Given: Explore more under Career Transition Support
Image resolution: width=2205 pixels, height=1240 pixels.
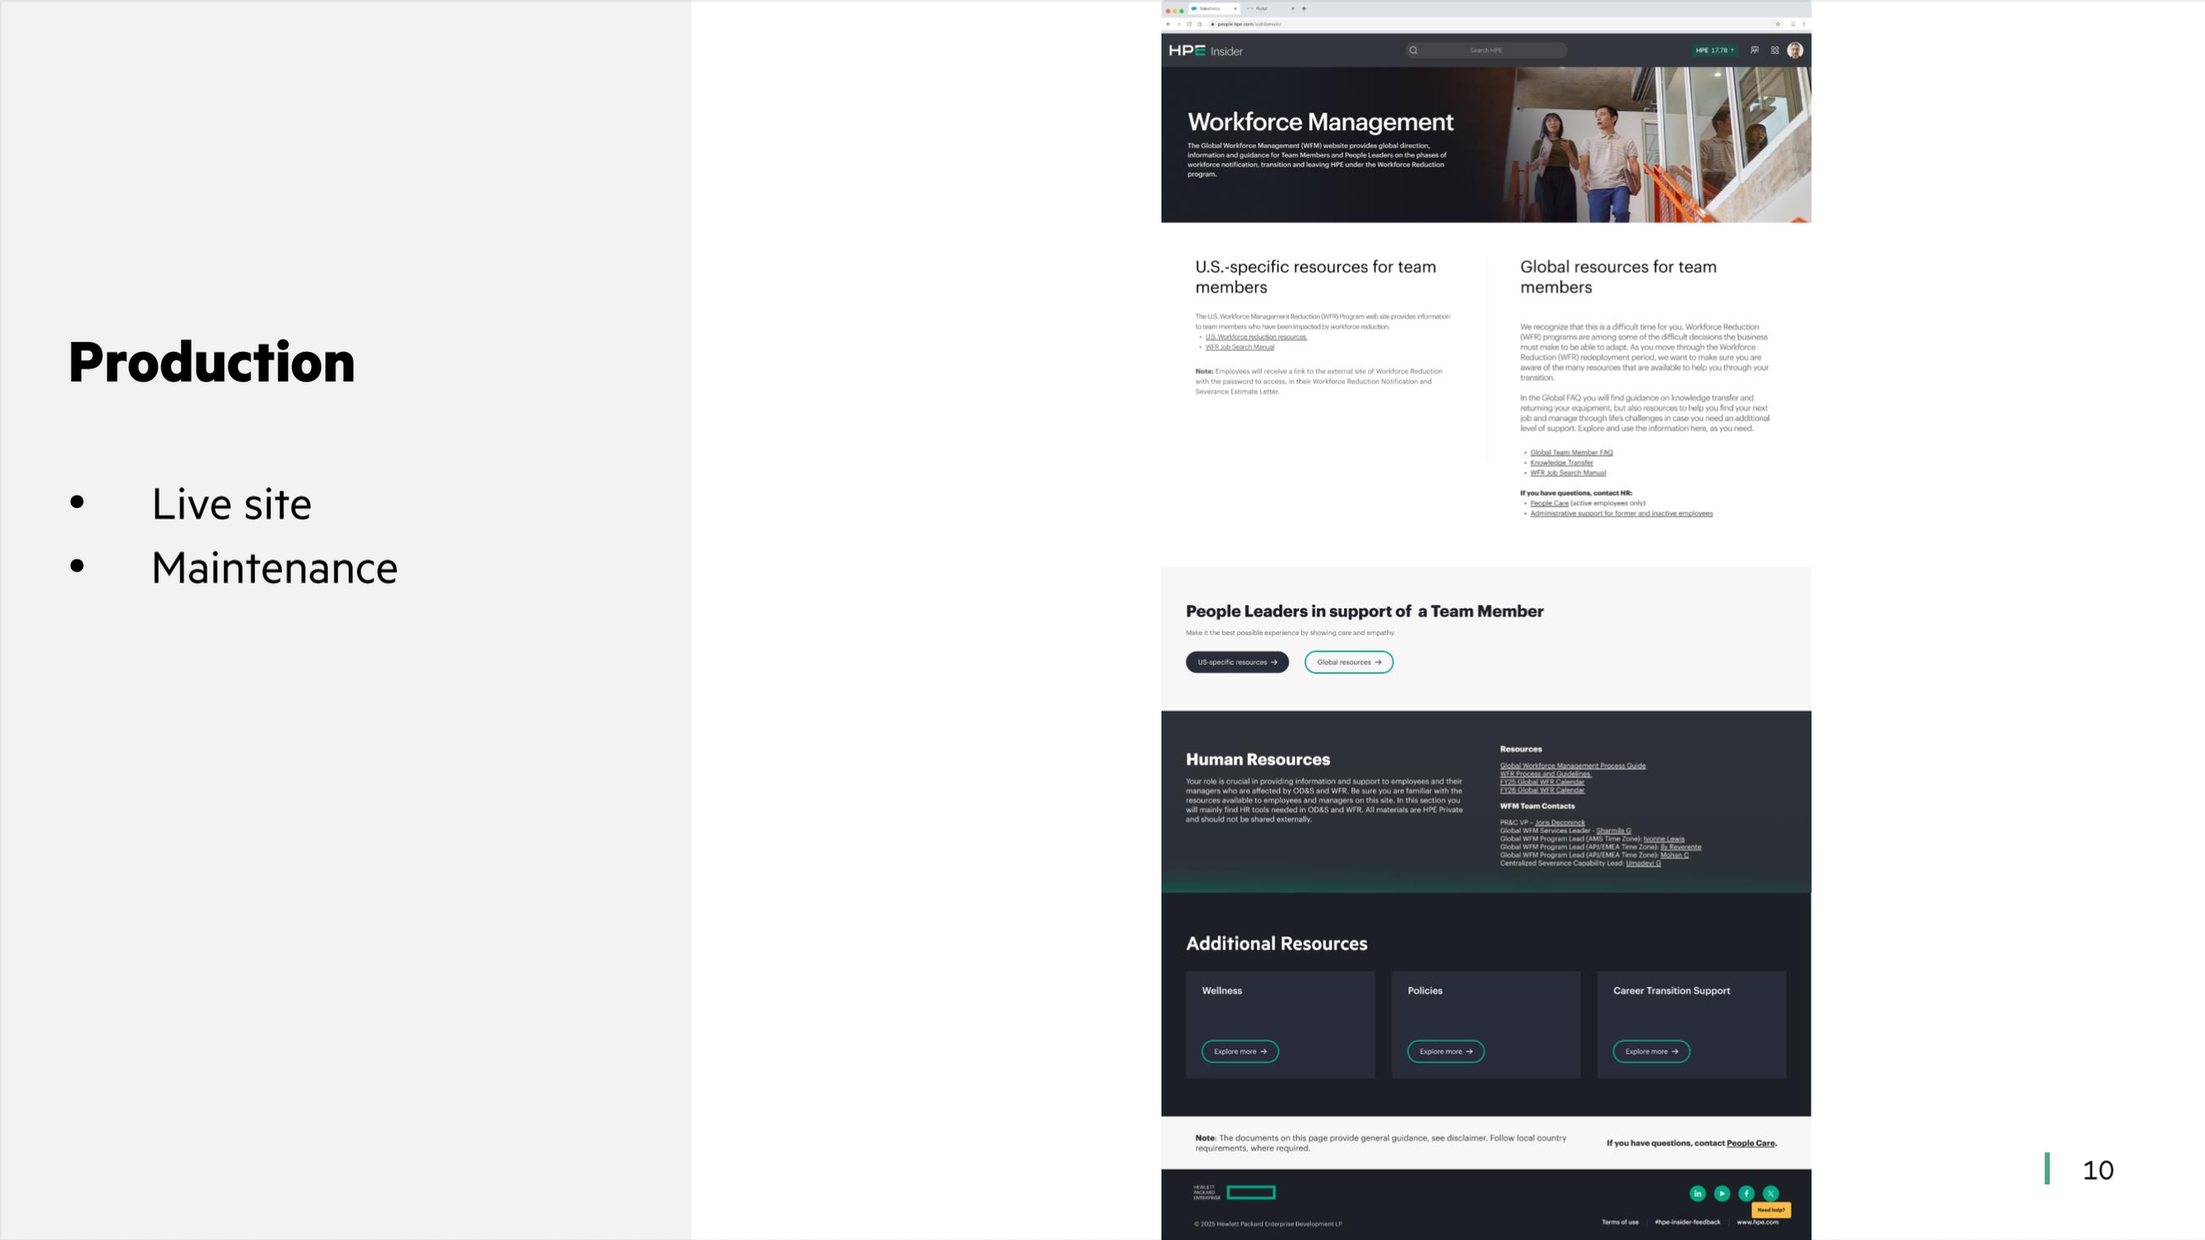Looking at the screenshot, I should (1651, 1051).
